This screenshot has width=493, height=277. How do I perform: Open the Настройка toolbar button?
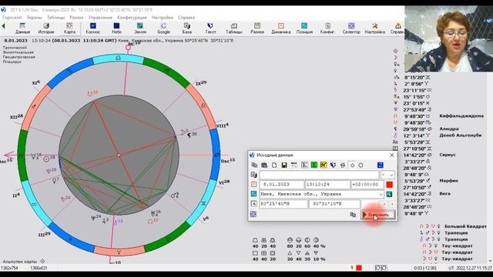(375, 28)
